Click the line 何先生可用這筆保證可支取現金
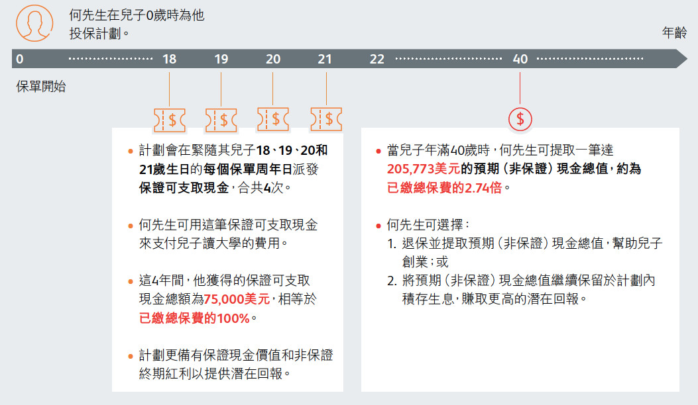This screenshot has width=698, height=405. [x=229, y=224]
